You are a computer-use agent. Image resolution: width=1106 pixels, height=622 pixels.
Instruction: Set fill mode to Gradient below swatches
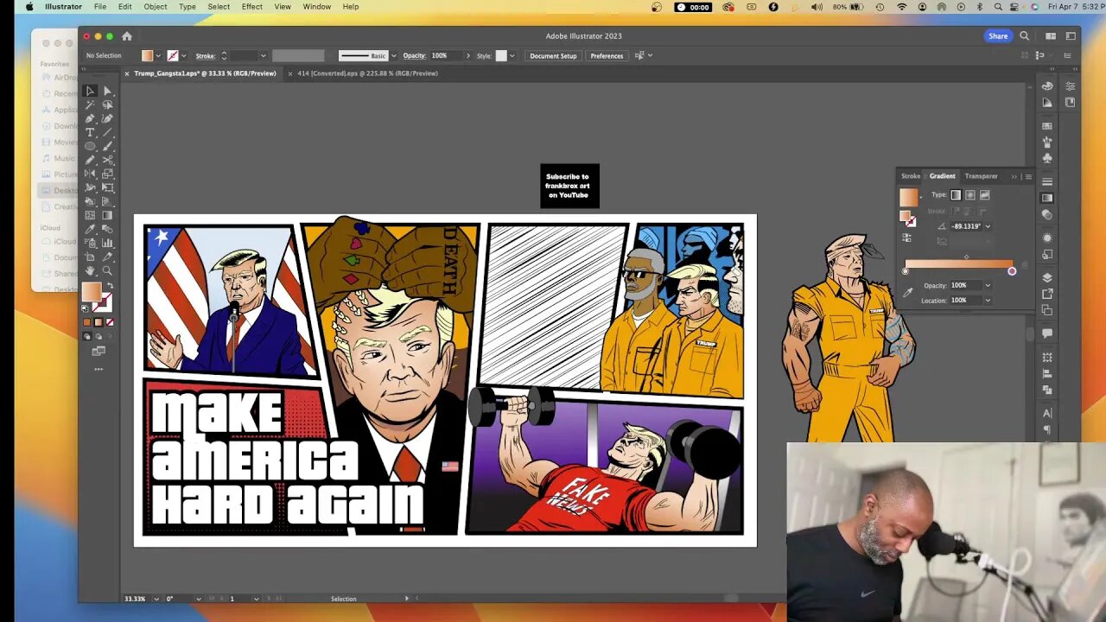[x=99, y=322]
